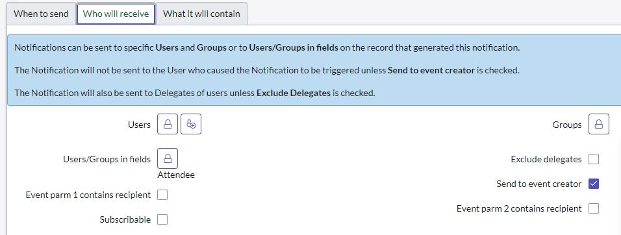The height and width of the screenshot is (235, 621).
Task: Toggle the Subscribable checkbox
Action: tap(162, 219)
